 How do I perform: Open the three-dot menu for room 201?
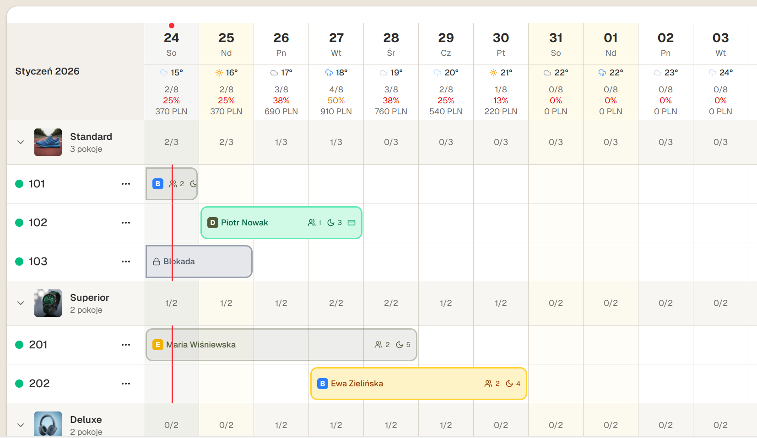click(x=126, y=345)
